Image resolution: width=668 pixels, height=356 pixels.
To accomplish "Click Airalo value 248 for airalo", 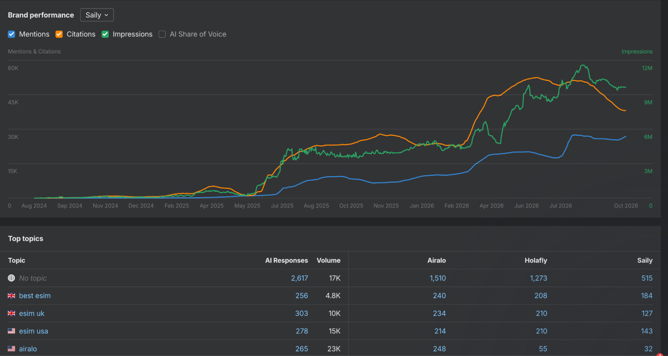I will [439, 349].
